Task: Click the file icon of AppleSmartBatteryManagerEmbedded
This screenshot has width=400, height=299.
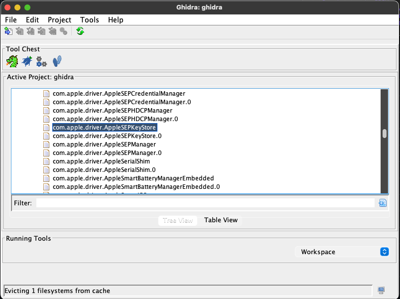Action: tap(46, 178)
